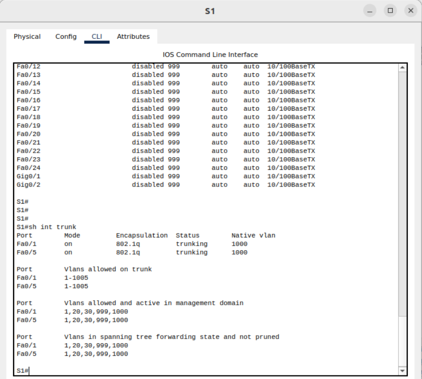Select the CLI tab

coord(97,36)
